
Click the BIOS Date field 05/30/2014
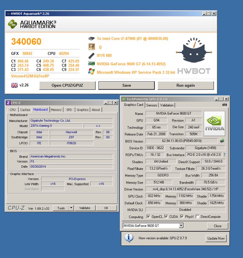click(71, 166)
